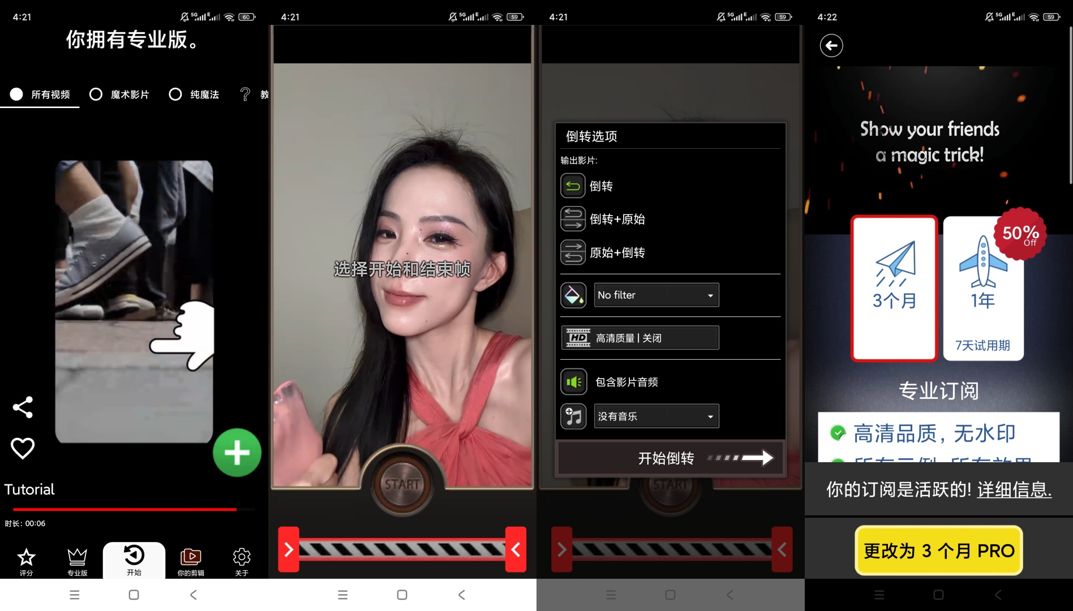Select the 纯魔法 radio option
1073x611 pixels.
point(194,94)
